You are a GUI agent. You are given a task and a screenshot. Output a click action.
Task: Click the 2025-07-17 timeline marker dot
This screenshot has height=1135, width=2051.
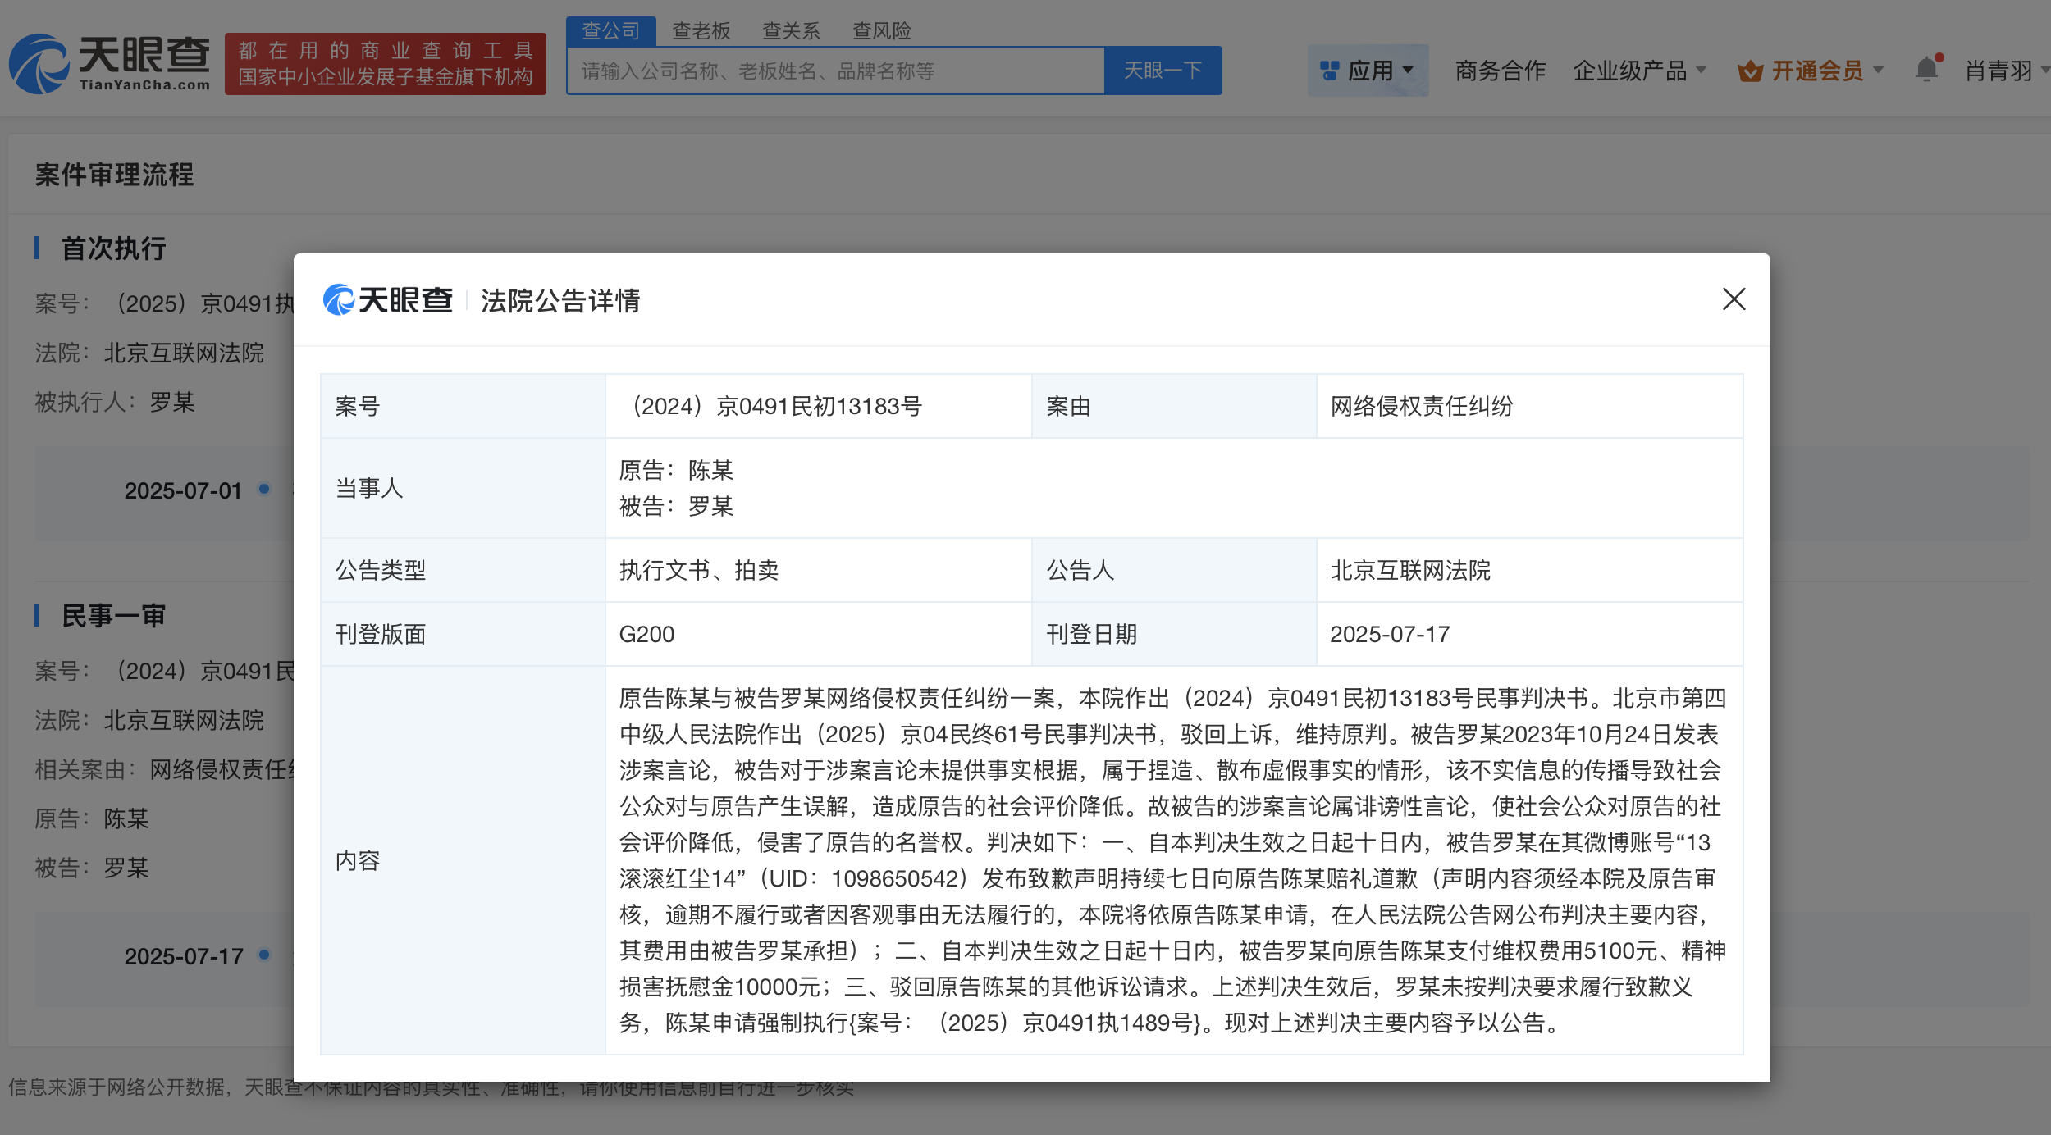click(x=264, y=955)
